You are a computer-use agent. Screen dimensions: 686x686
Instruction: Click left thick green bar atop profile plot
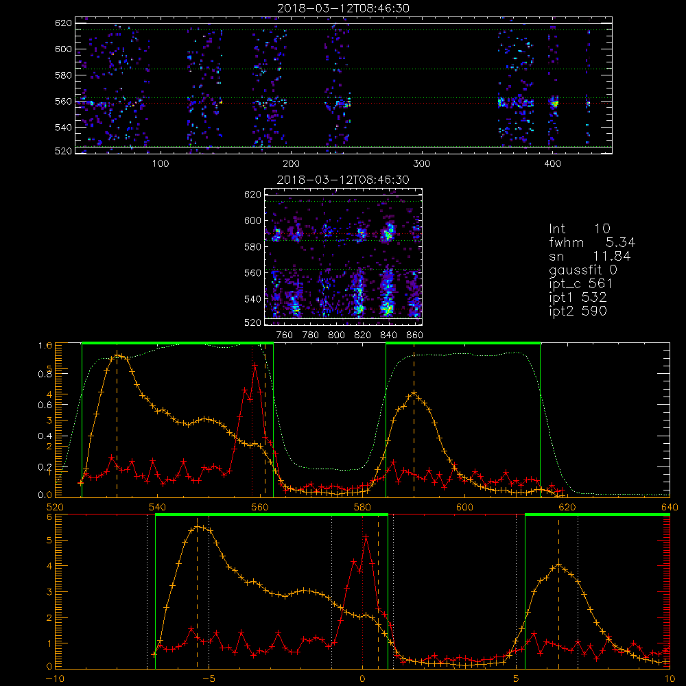click(x=178, y=344)
